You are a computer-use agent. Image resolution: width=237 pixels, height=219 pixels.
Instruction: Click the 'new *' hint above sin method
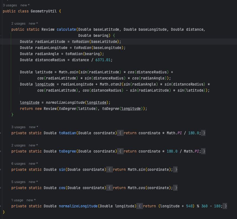tap(33, 164)
